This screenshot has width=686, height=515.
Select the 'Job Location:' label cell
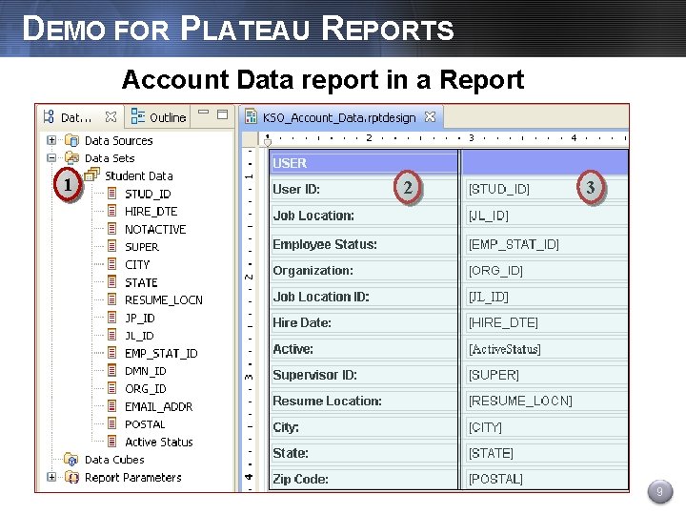point(364,216)
